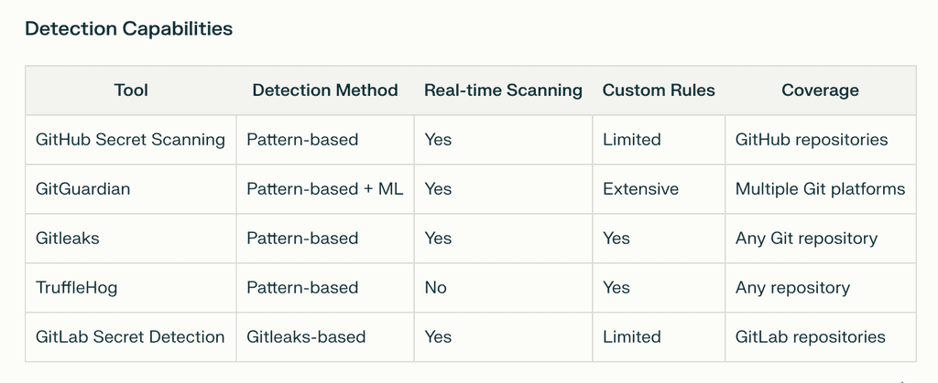The width and height of the screenshot is (938, 383).
Task: Click the Any Git repository cell
Action: click(x=806, y=239)
